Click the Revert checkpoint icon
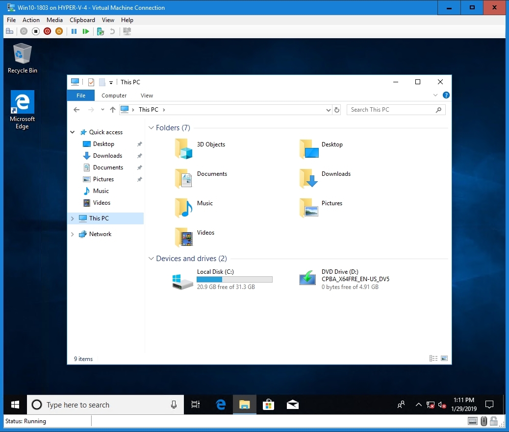Image resolution: width=509 pixels, height=432 pixels. pyautogui.click(x=112, y=31)
